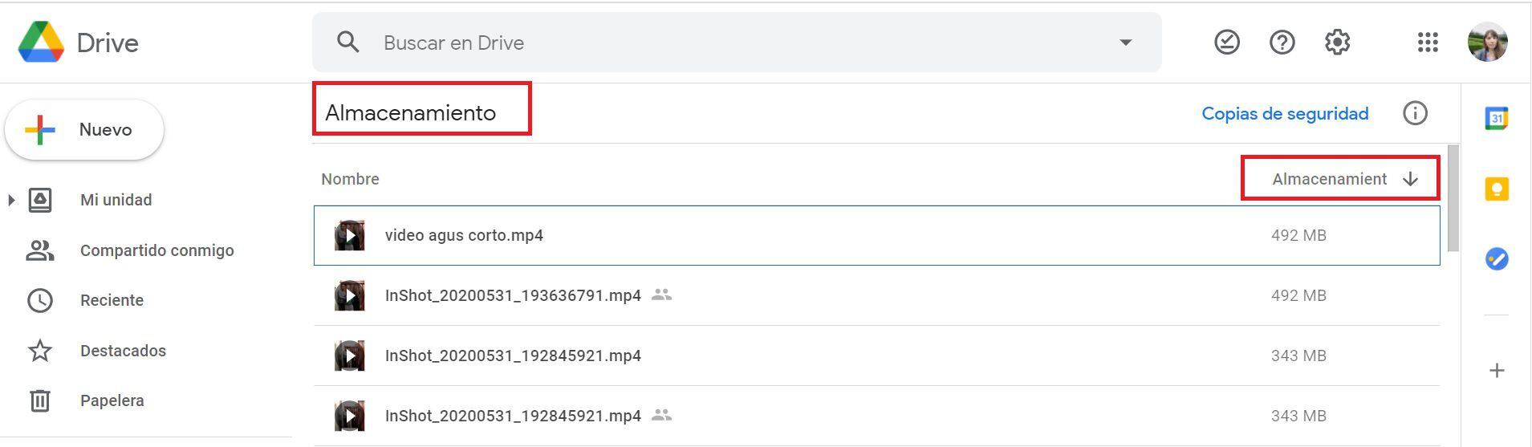Open Google Keep side panel
Screen dimensions: 1532x447
[x=1497, y=189]
